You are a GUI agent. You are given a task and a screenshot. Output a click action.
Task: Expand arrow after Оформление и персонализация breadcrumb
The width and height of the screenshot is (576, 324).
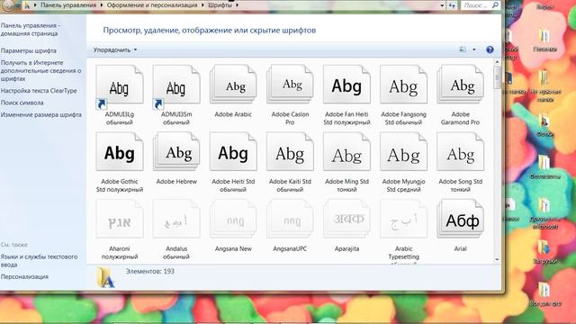click(x=203, y=5)
